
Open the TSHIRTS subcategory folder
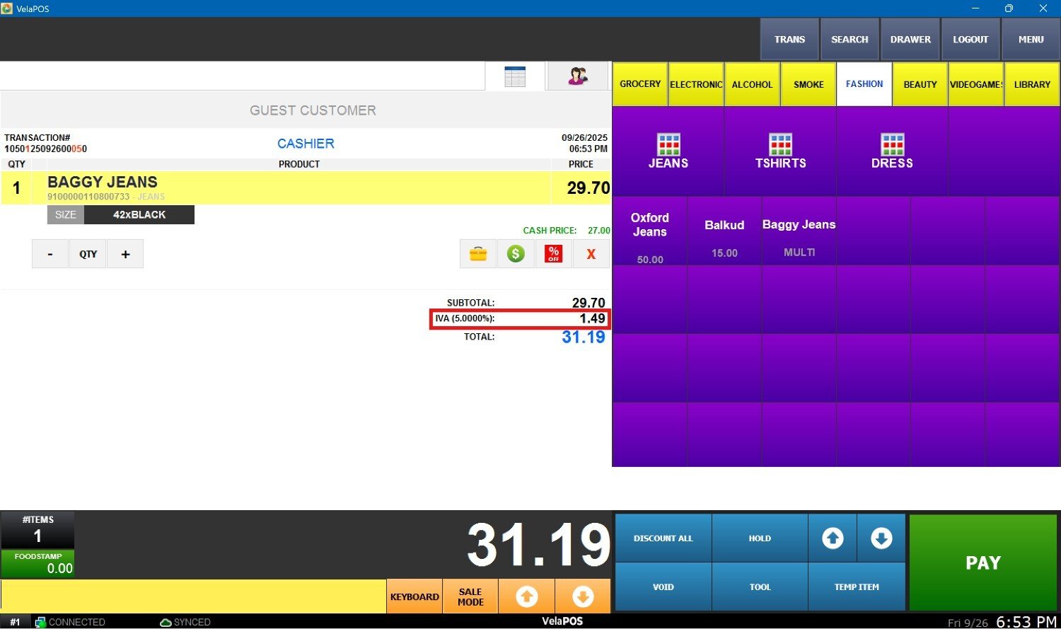[x=780, y=151]
